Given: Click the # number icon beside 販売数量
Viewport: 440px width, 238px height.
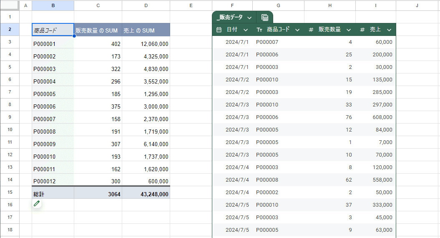Looking at the screenshot, I should pos(311,30).
